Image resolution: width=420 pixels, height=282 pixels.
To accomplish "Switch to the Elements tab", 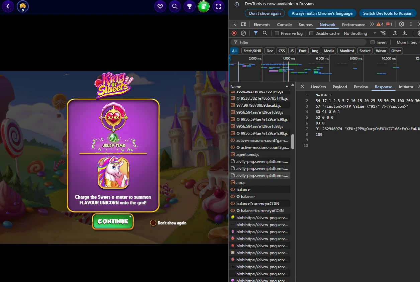I will (x=262, y=24).
